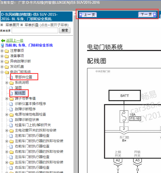Click the BATT box in wiring diagram

tap(125, 96)
